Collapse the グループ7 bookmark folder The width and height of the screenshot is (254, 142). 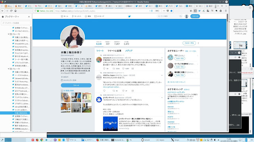point(8,69)
